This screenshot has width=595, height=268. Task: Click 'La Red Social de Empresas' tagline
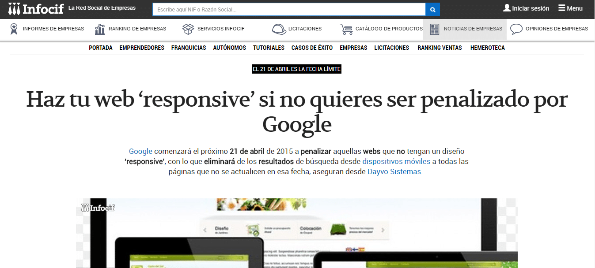pos(102,8)
